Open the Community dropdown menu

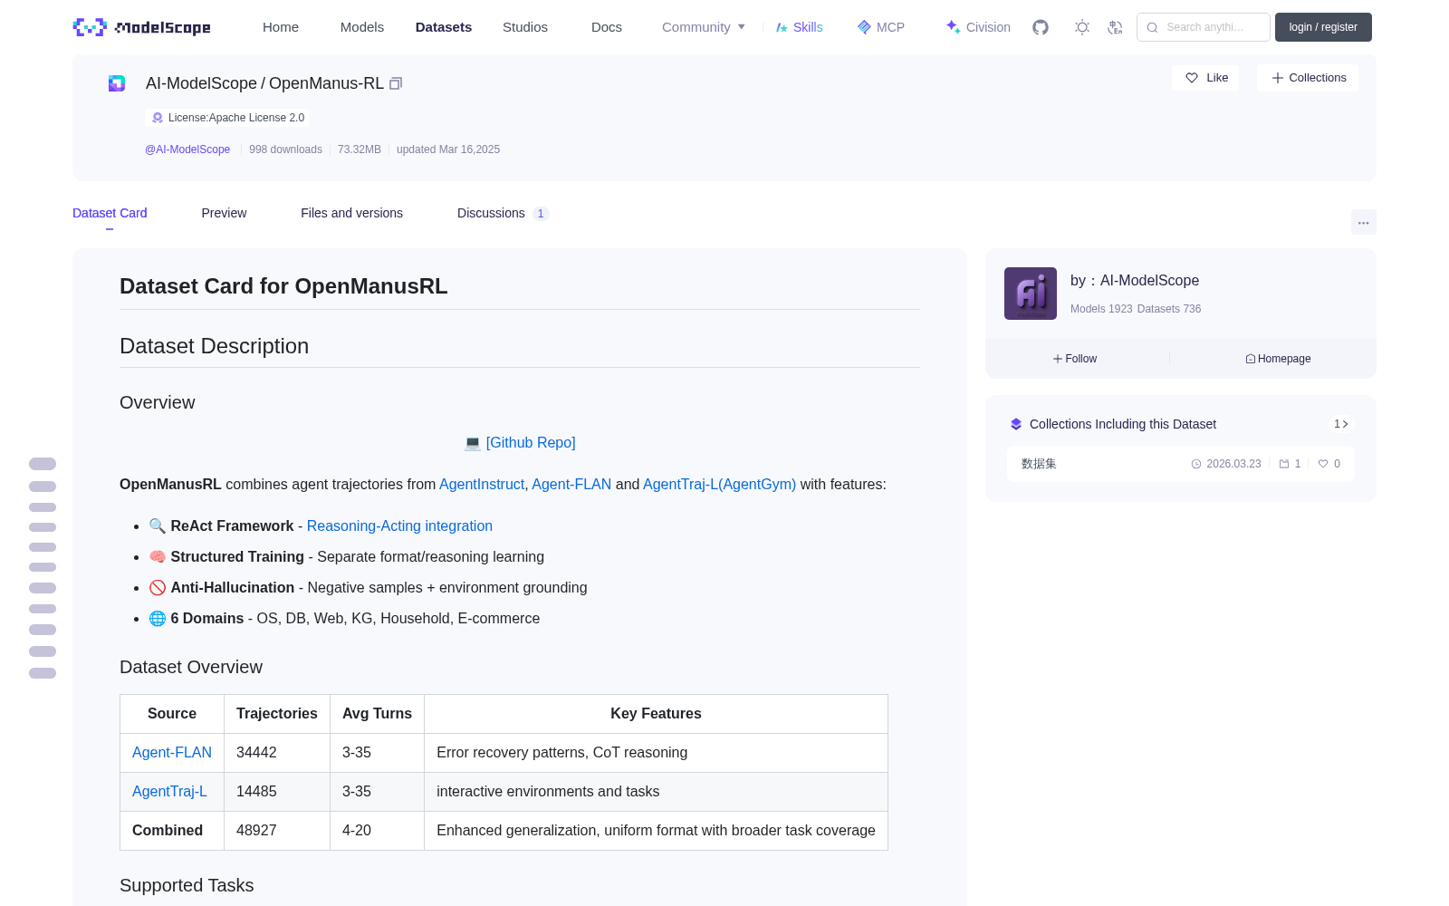coord(704,27)
